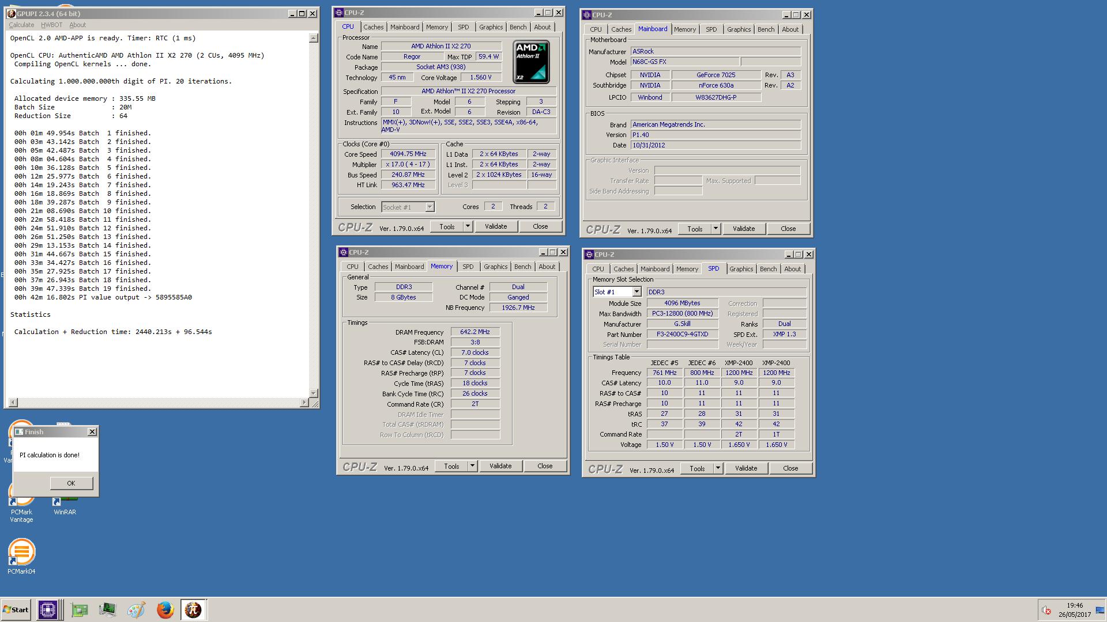The height and width of the screenshot is (622, 1107).
Task: Open the About menu in GPUPI
Action: pos(77,25)
